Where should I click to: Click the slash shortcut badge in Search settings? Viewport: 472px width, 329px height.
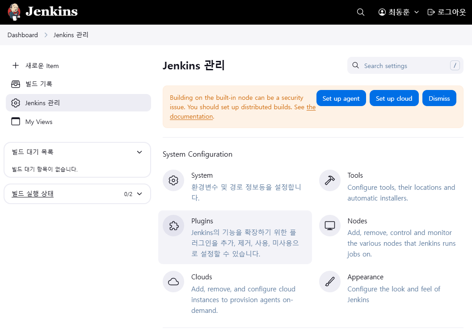pos(455,65)
